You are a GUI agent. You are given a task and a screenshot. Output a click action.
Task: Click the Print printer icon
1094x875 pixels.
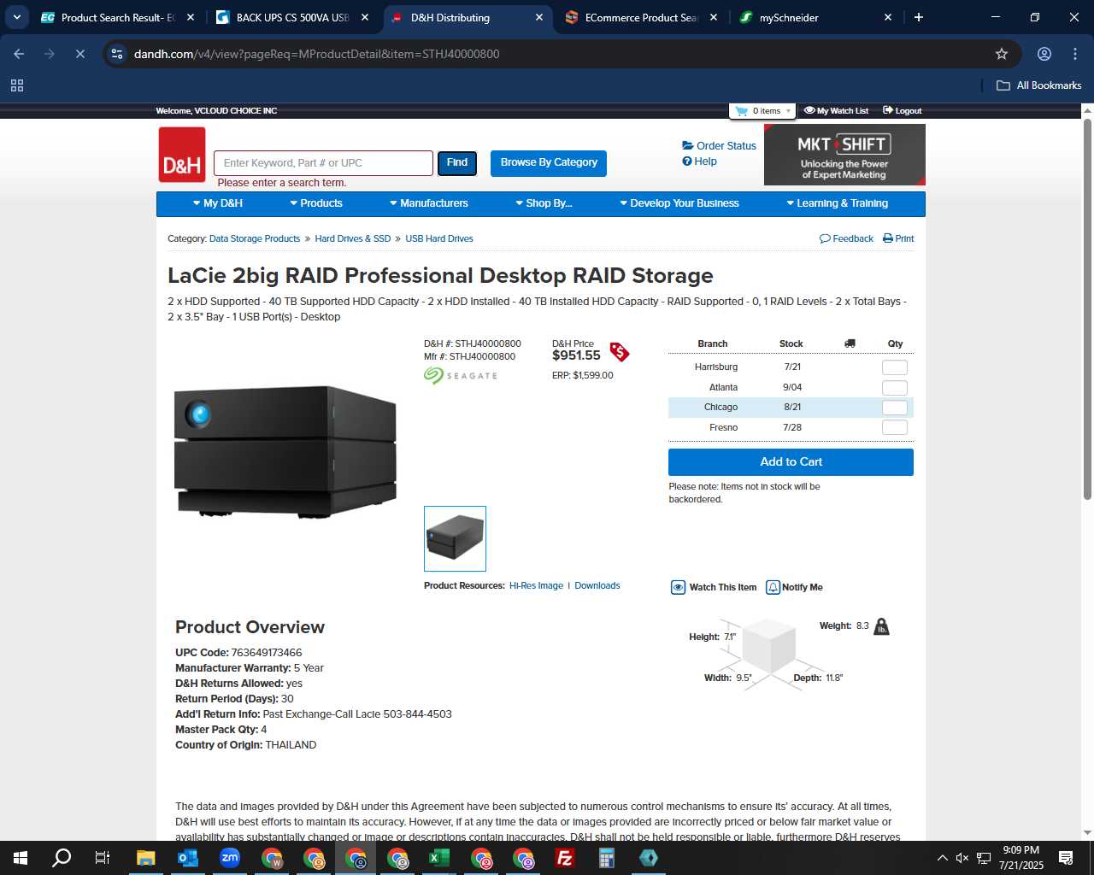pos(888,238)
